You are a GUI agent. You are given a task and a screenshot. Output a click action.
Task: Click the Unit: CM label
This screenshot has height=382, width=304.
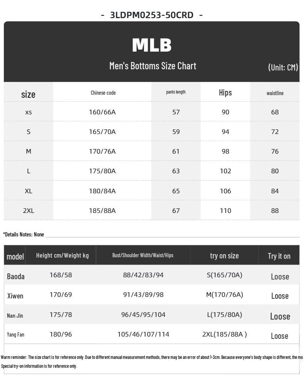(283, 67)
